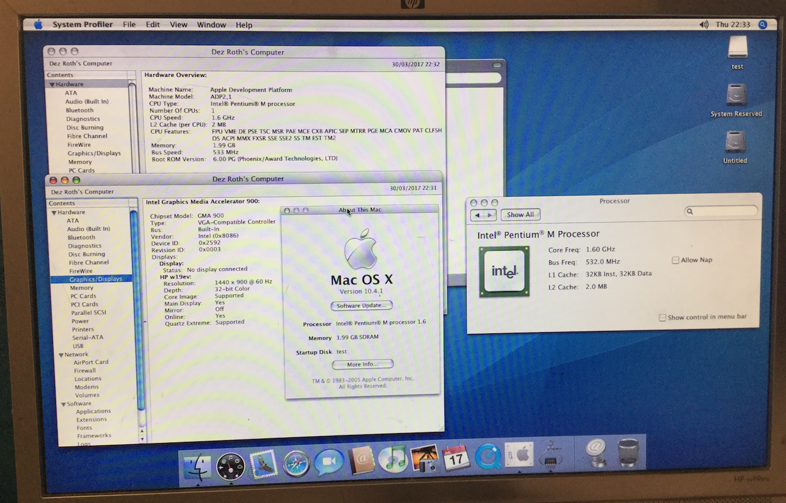Image resolution: width=786 pixels, height=503 pixels.
Task: Open the Window menu
Action: 211,25
